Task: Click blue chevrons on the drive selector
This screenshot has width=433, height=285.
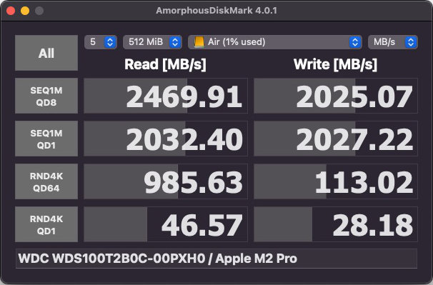Action: [355, 42]
